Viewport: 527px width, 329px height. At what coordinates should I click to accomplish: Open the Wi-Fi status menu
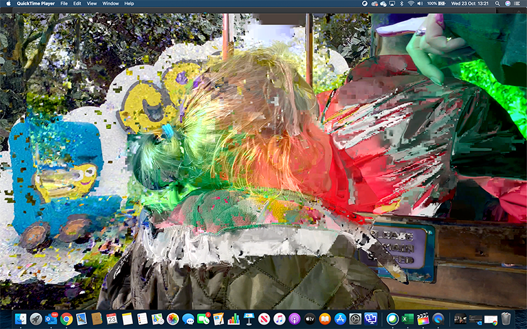tap(411, 3)
